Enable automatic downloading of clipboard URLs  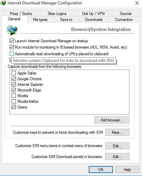click(x=12, y=54)
